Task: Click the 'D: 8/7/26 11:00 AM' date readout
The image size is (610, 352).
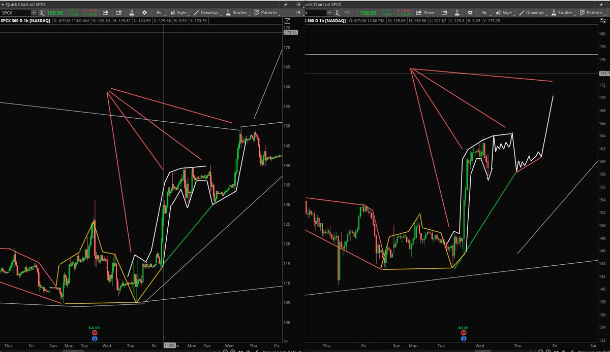Action: (x=72, y=21)
